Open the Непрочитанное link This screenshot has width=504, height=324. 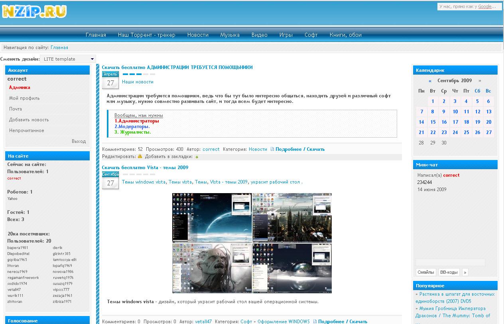point(27,130)
